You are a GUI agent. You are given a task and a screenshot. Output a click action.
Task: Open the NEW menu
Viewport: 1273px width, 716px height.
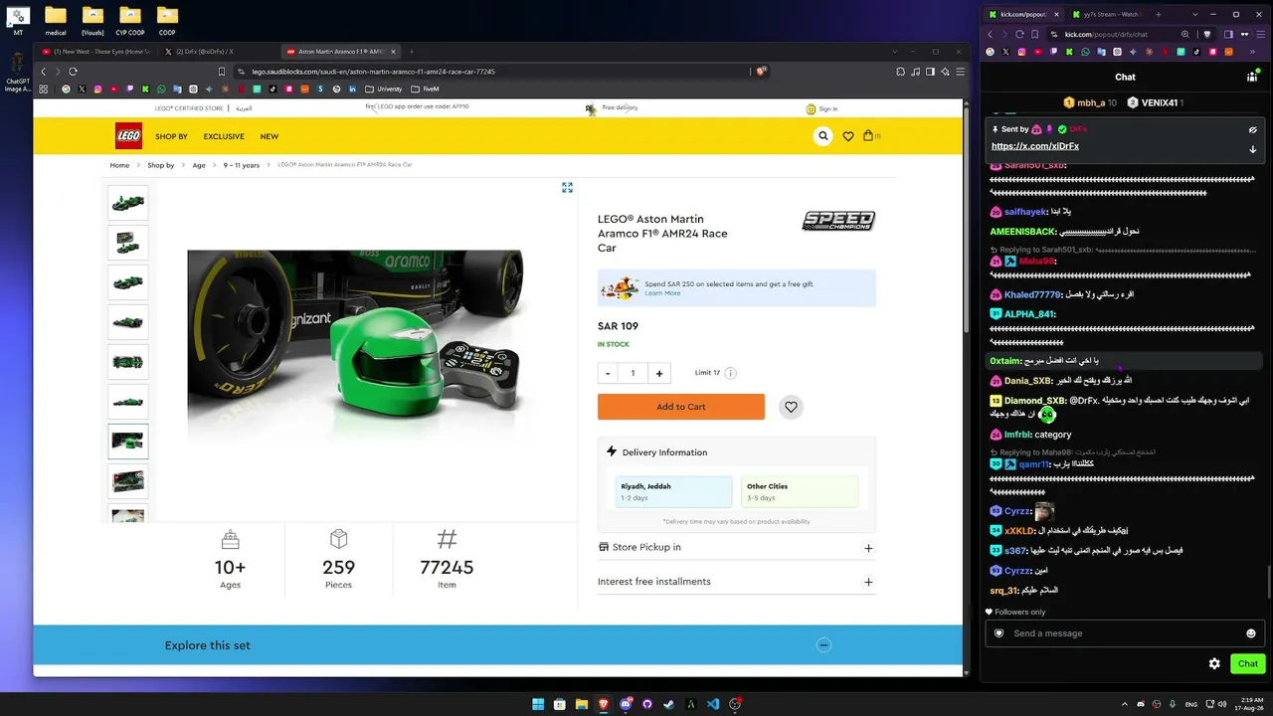pos(270,136)
